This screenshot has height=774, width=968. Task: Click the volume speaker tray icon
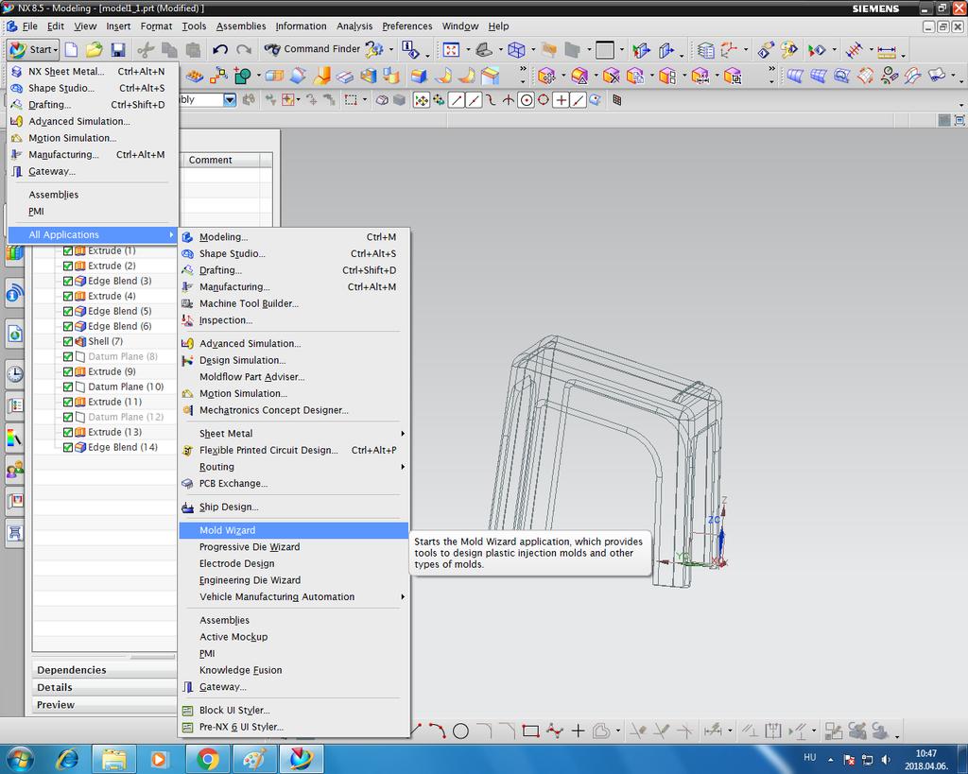click(x=886, y=759)
